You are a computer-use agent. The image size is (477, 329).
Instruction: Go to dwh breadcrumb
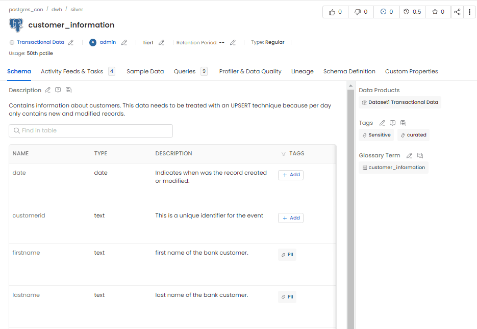[57, 9]
